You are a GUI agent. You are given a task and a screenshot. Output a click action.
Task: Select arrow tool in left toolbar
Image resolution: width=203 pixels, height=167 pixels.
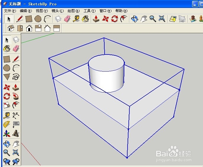tap(7, 40)
